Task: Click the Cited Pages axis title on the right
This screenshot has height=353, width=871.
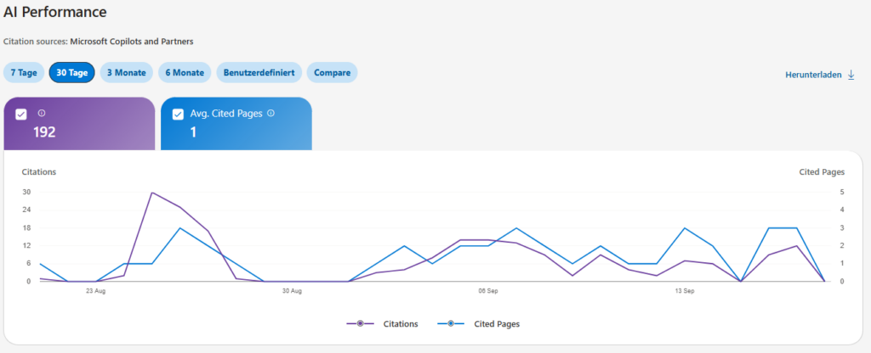Action: 822,171
